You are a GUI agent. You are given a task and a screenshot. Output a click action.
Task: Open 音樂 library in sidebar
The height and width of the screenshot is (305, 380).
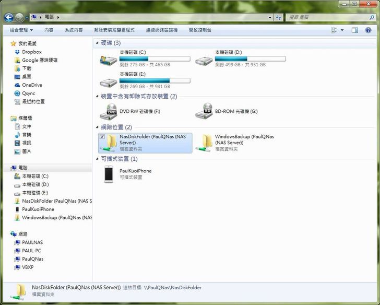[x=27, y=135]
